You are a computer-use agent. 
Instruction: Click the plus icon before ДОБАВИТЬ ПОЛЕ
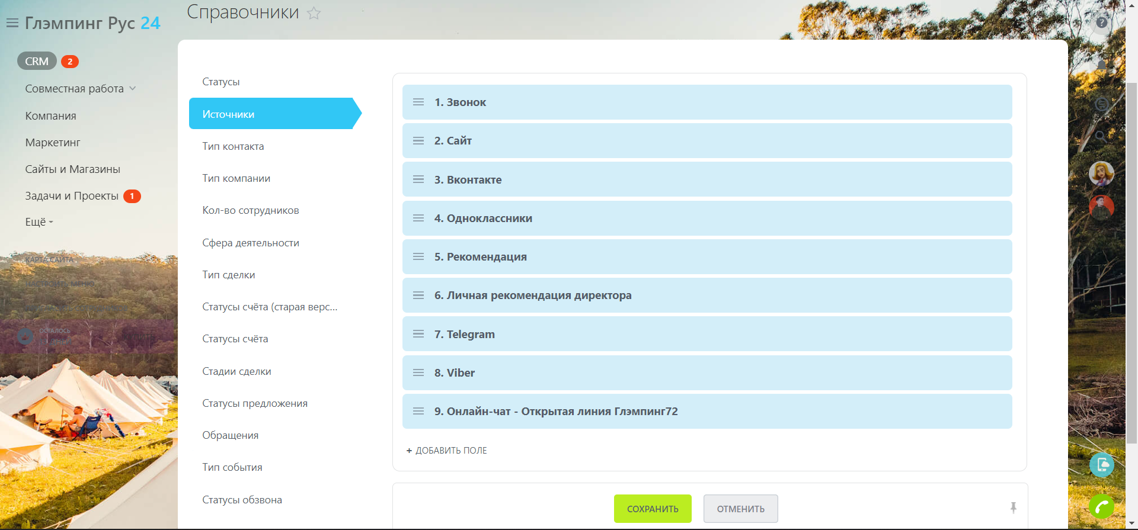tap(409, 451)
